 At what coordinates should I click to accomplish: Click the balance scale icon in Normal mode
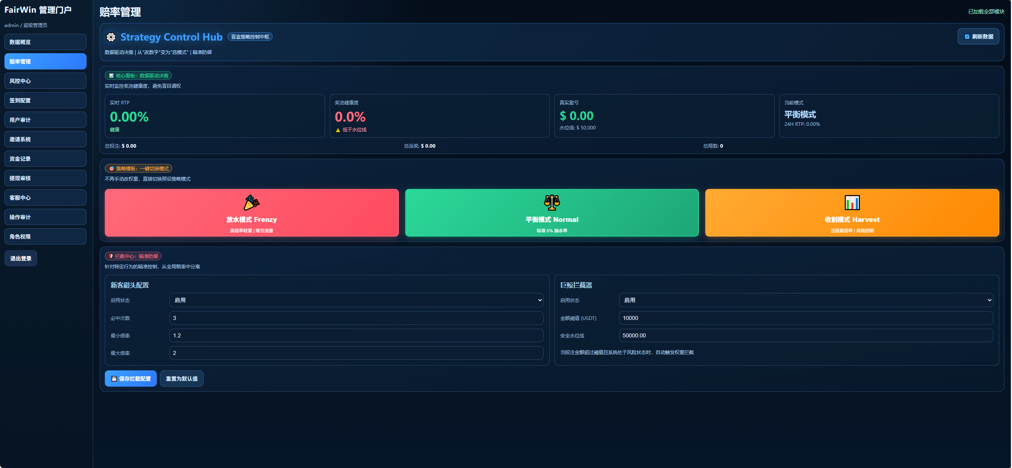point(552,202)
